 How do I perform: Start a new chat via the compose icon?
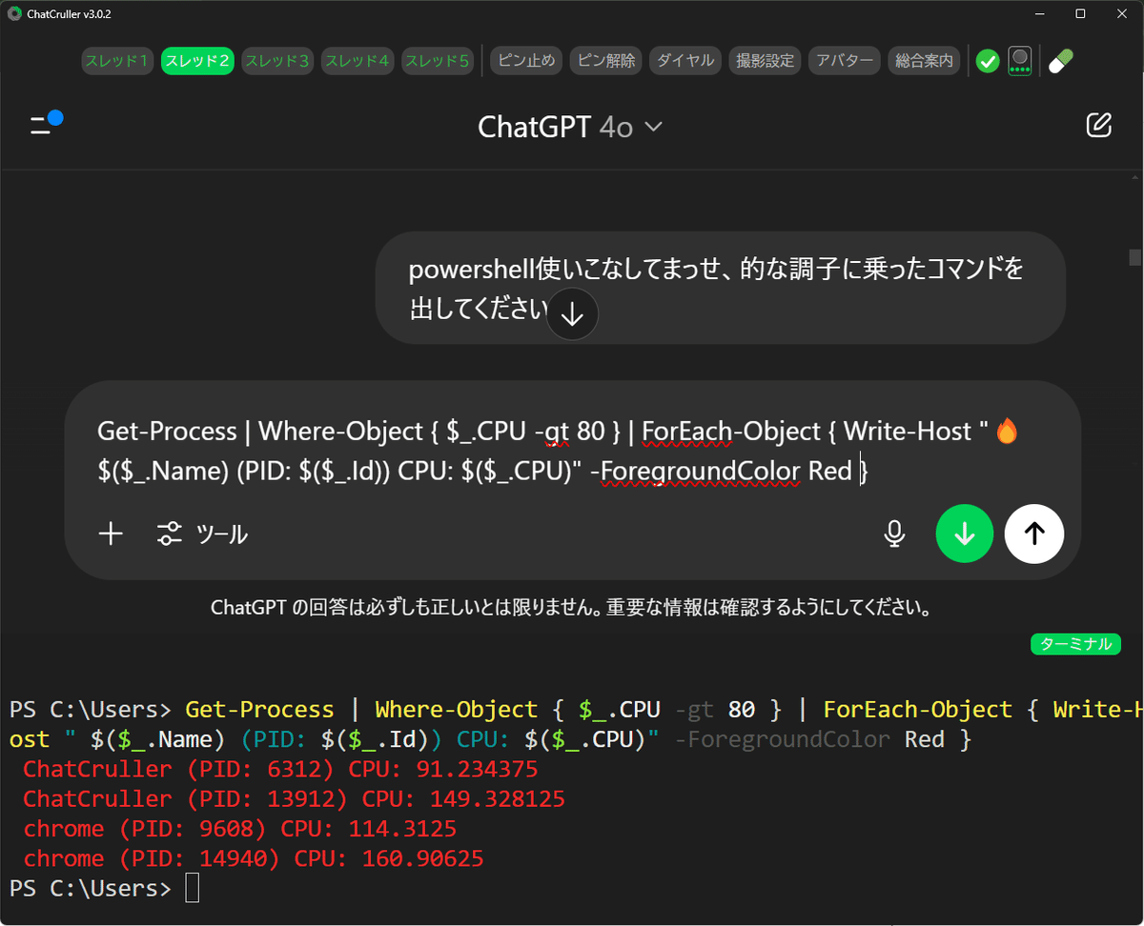1098,125
